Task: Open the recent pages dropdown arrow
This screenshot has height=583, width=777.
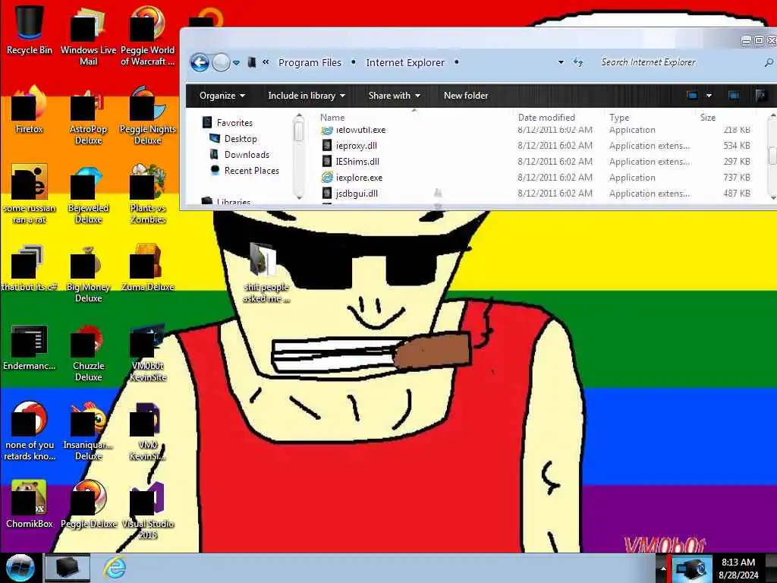Action: [237, 63]
